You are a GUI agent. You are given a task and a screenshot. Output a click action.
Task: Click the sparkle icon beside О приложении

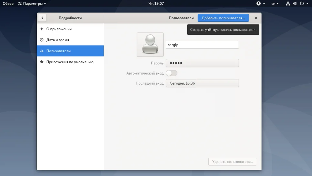[42, 29]
